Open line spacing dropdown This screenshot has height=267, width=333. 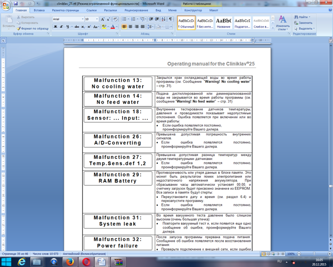pos(150,27)
